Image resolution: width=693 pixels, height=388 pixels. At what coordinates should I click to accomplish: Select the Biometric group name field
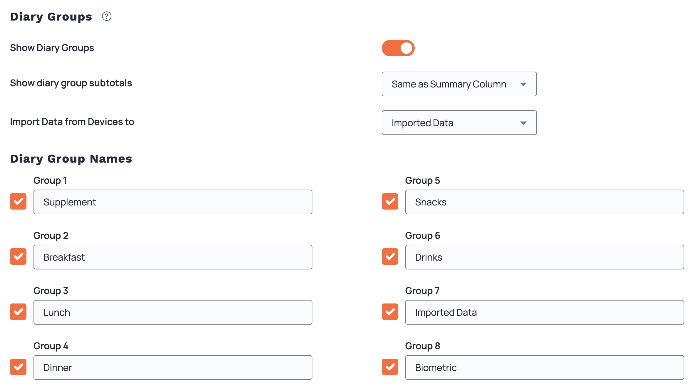[x=545, y=367]
